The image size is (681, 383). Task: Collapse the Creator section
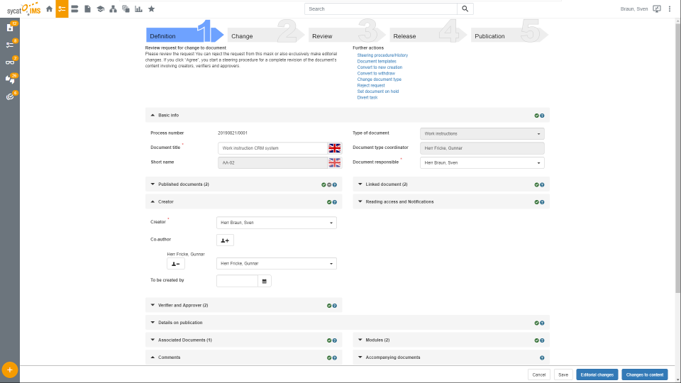[153, 201]
